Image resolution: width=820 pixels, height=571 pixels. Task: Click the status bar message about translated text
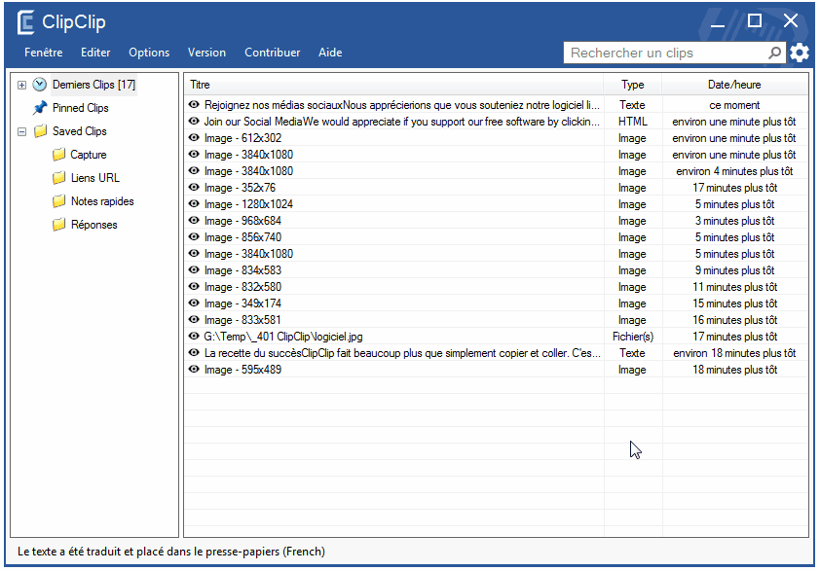pos(171,552)
